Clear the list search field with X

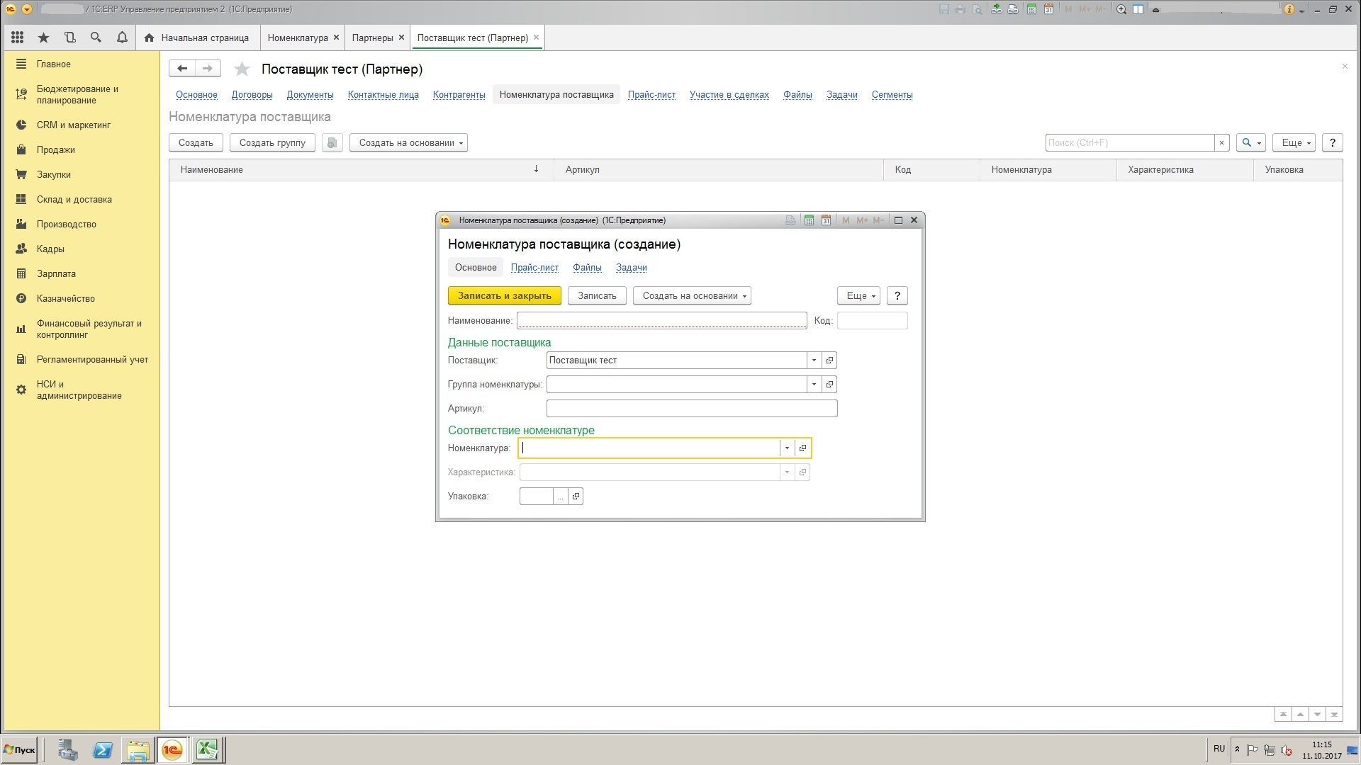click(1221, 142)
